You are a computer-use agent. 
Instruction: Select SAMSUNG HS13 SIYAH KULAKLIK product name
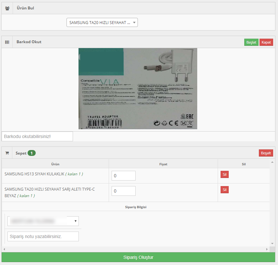pos(34,174)
